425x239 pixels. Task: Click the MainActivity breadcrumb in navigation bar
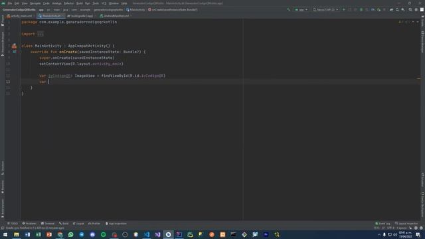coord(135,9)
